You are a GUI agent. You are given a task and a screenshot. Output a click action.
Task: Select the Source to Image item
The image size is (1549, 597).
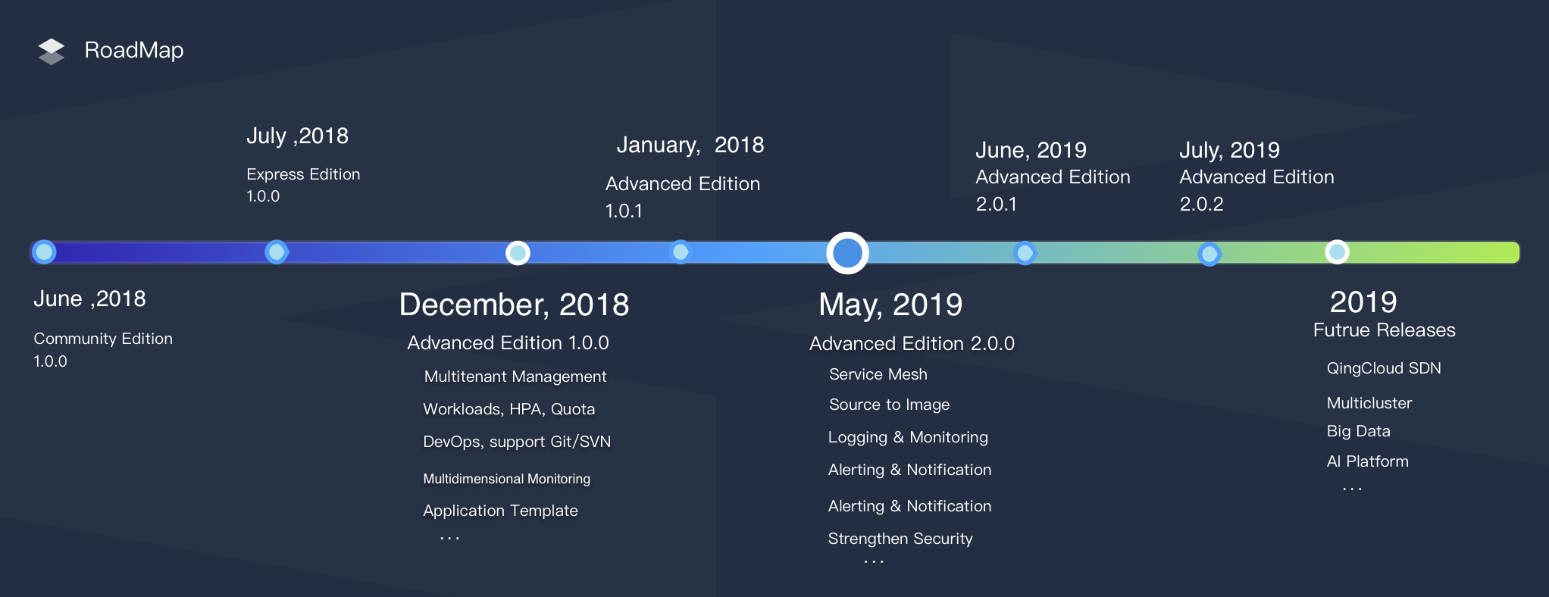(x=889, y=405)
